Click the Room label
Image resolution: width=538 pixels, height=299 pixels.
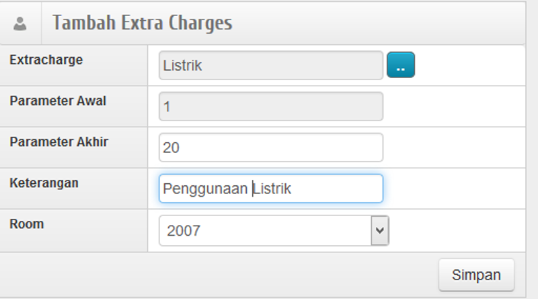[27, 224]
